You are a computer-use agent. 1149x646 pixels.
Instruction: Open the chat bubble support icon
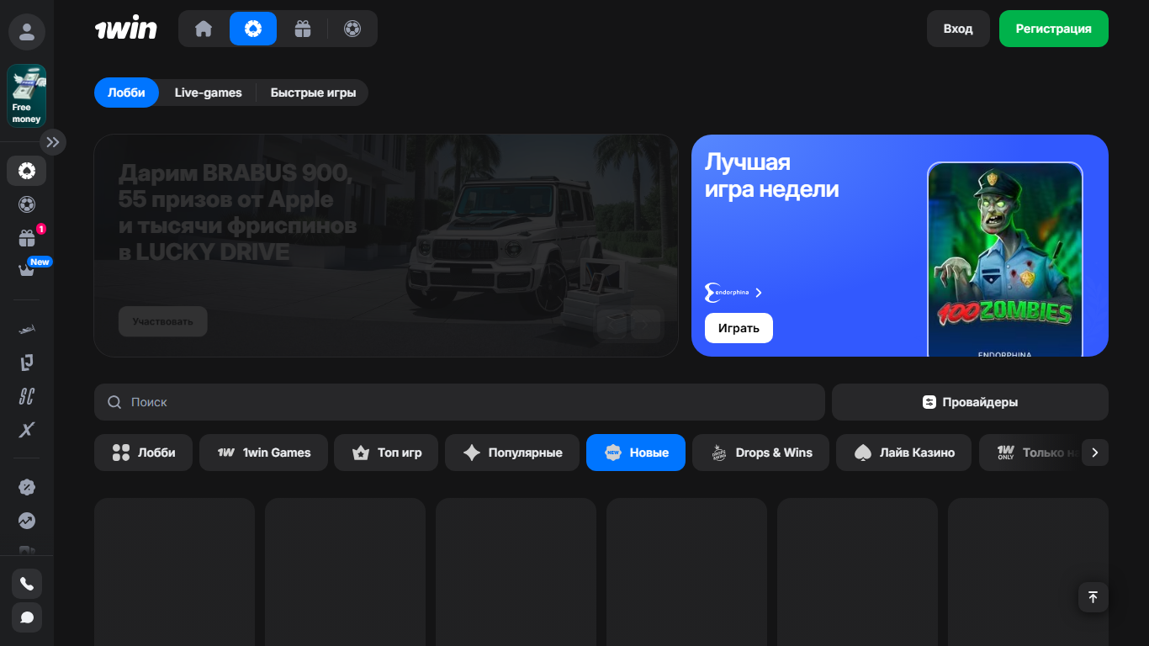click(27, 617)
